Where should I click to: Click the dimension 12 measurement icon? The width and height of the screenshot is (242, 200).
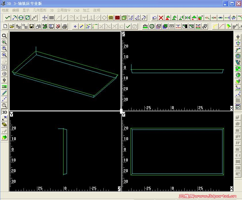coord(145,26)
